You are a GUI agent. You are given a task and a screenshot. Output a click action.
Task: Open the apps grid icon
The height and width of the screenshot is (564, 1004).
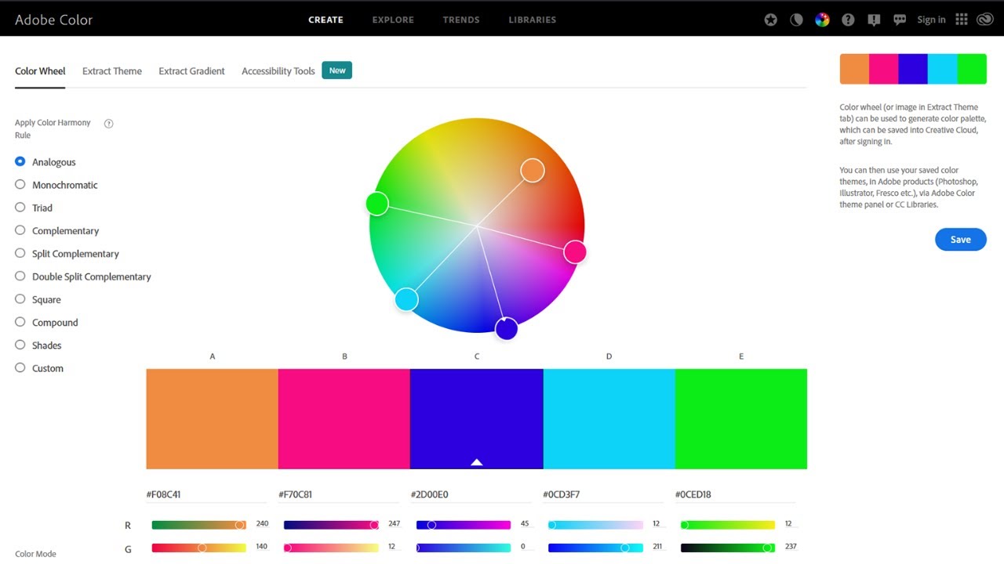tap(962, 20)
